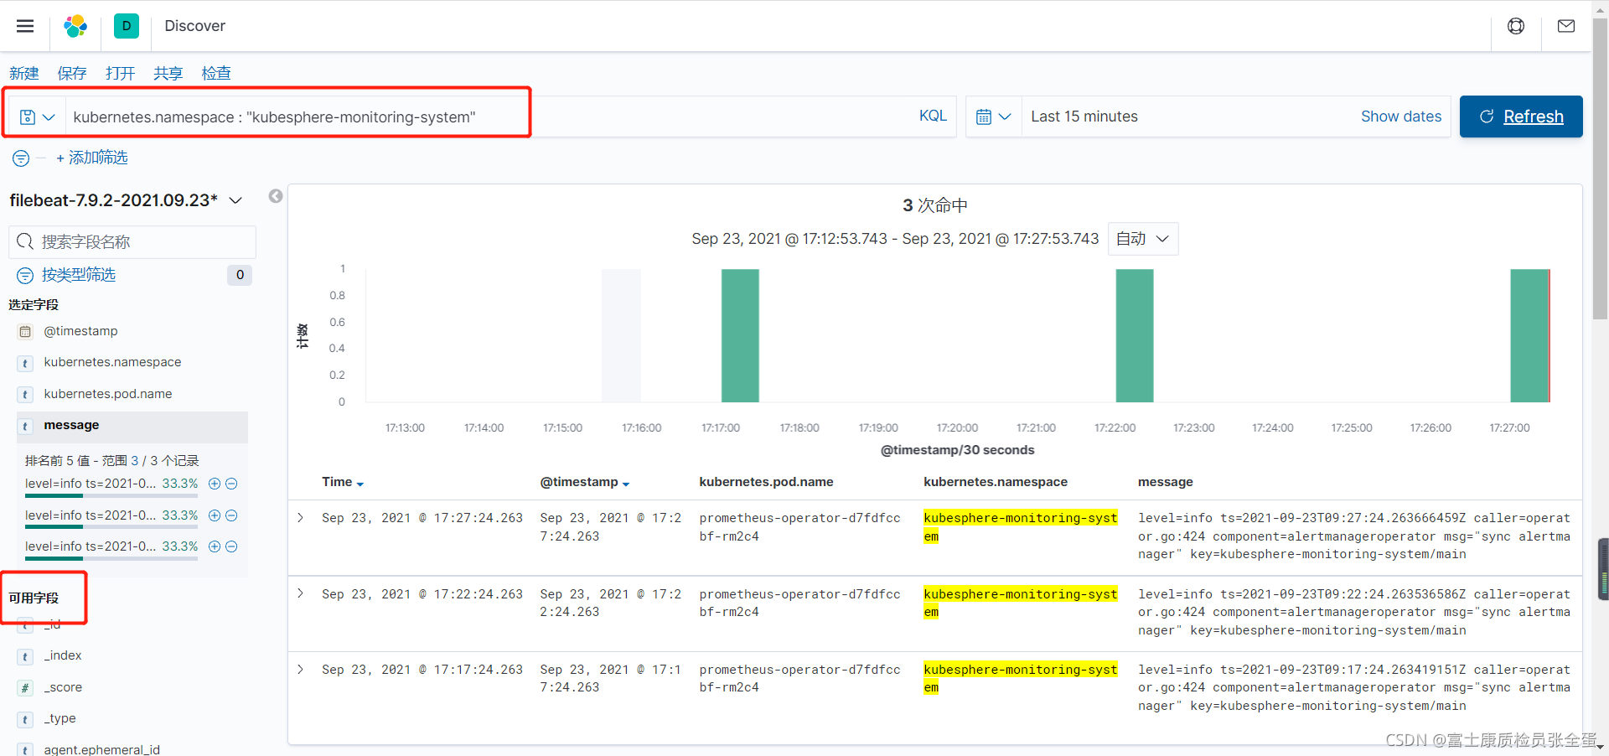Add filter for second message value plus icon
The width and height of the screenshot is (1609, 756).
[215, 515]
